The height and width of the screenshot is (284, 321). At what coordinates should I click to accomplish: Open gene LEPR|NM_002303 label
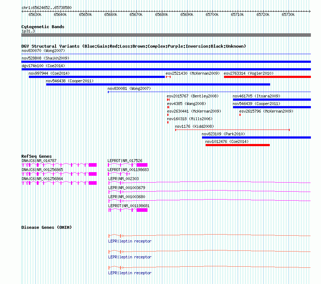(123, 179)
